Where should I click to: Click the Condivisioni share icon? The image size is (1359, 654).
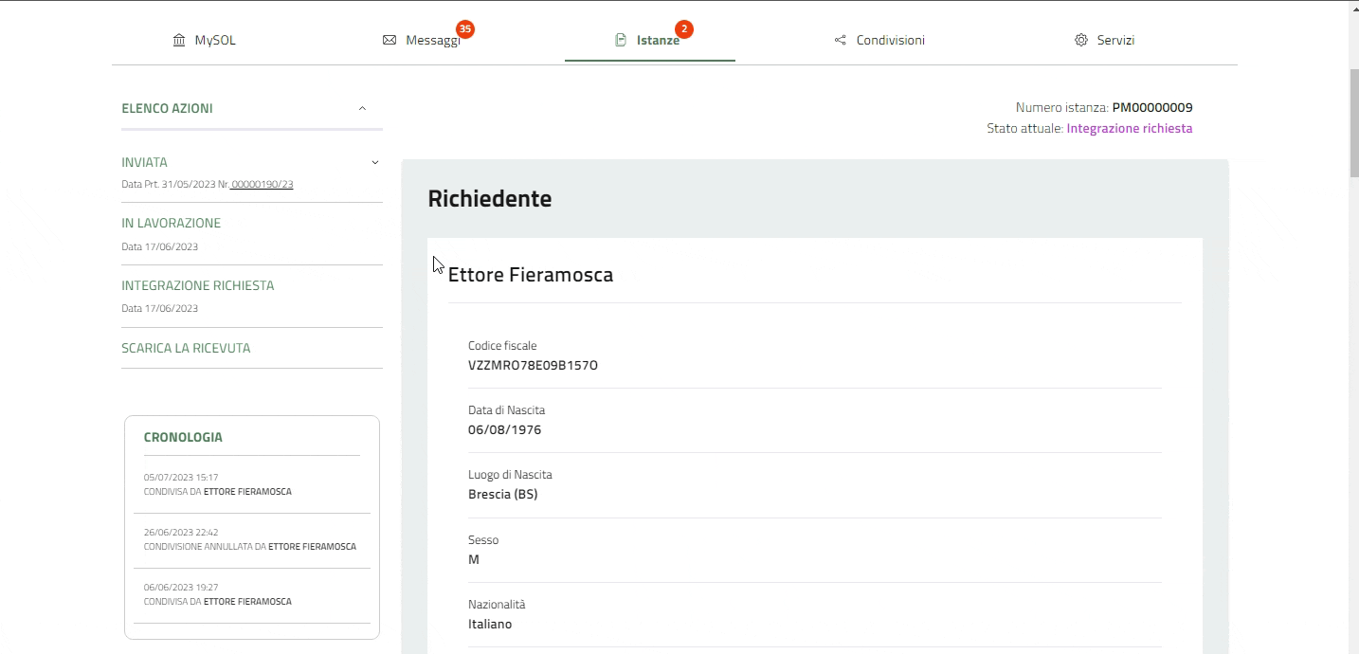840,41
